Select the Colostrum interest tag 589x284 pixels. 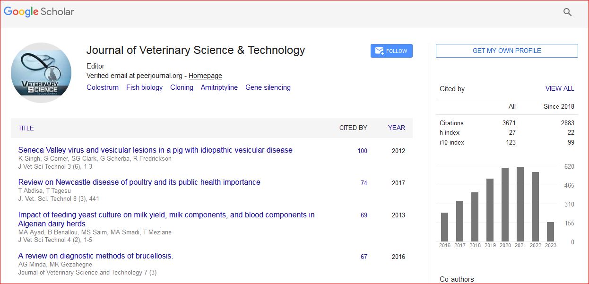(x=103, y=87)
